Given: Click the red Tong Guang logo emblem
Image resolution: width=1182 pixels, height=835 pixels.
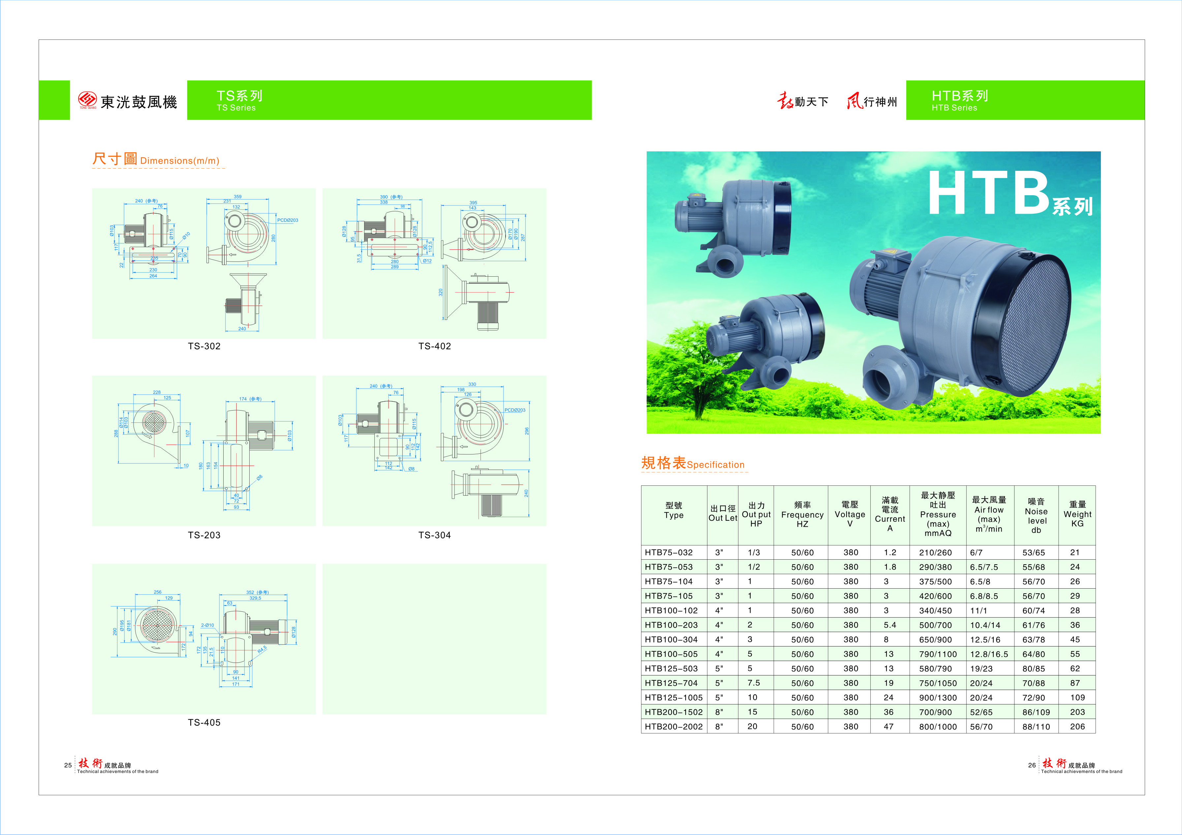Looking at the screenshot, I should point(87,100).
